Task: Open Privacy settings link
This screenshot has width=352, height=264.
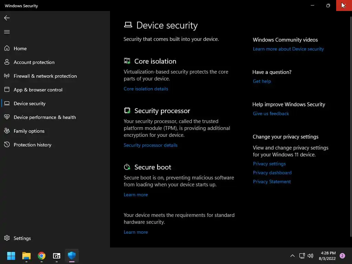Action: [x=269, y=164]
